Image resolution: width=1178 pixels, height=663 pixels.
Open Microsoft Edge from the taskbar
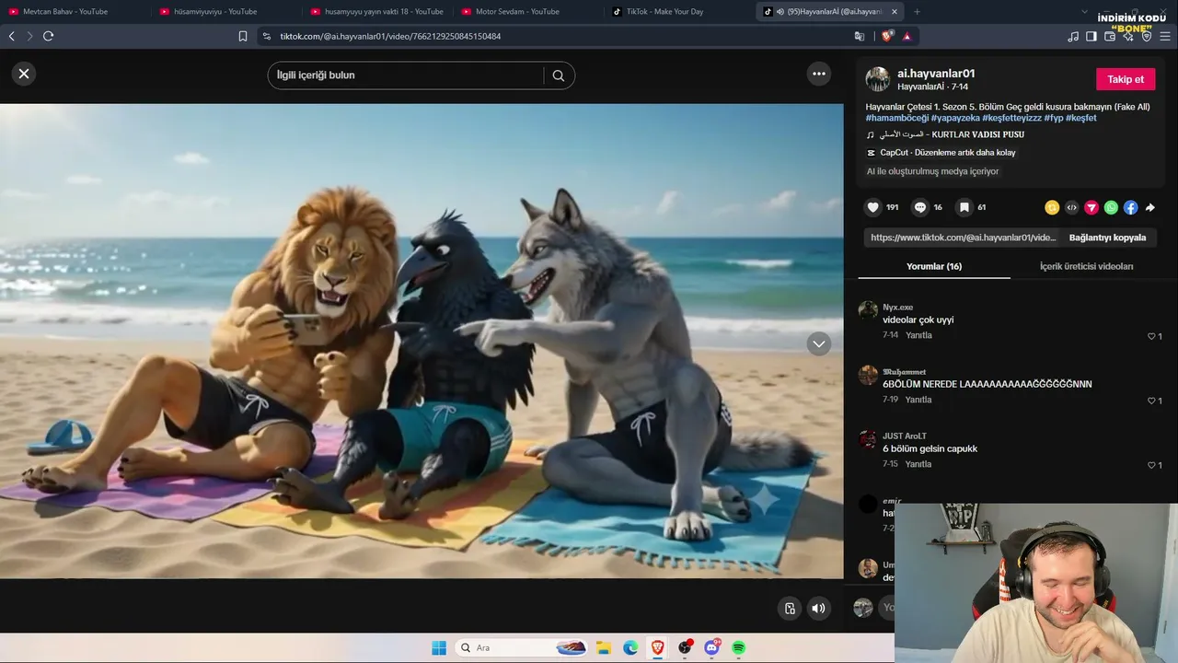[x=630, y=648]
